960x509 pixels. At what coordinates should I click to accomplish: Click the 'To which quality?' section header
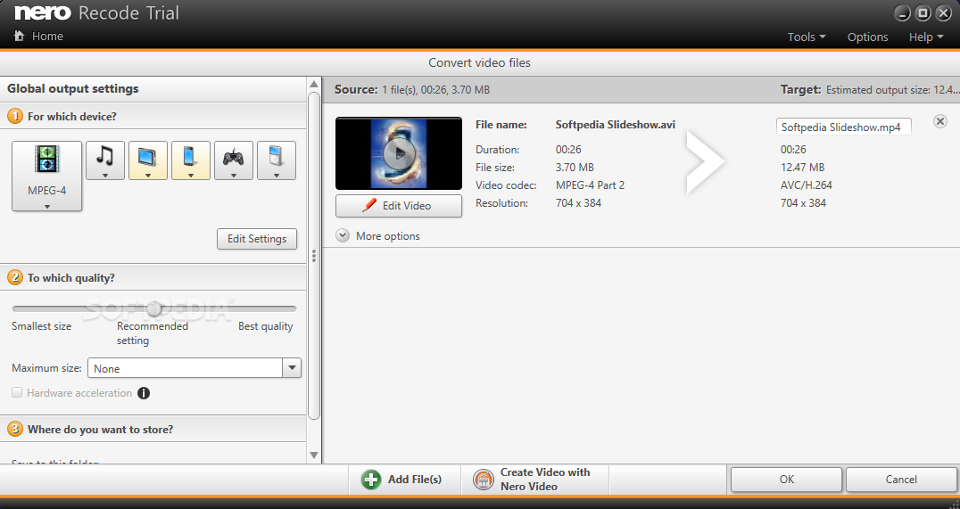click(x=153, y=278)
